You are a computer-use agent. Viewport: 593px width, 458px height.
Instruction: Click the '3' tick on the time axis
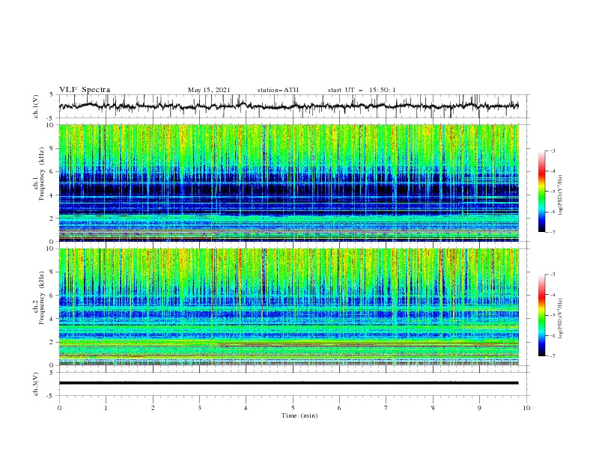pyautogui.click(x=199, y=408)
